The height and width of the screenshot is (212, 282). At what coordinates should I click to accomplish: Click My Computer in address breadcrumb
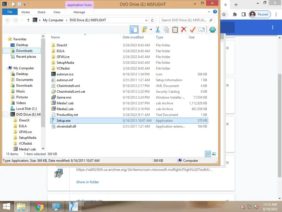click(53, 20)
